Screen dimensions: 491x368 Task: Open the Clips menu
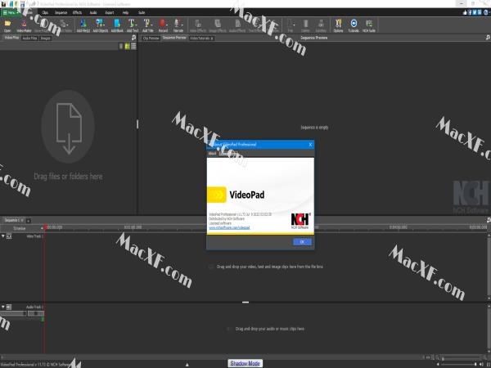tap(45, 12)
